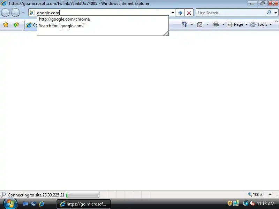Image resolution: width=279 pixels, height=209 pixels.
Task: Click the status bar magnifier icon
Action: [3, 195]
